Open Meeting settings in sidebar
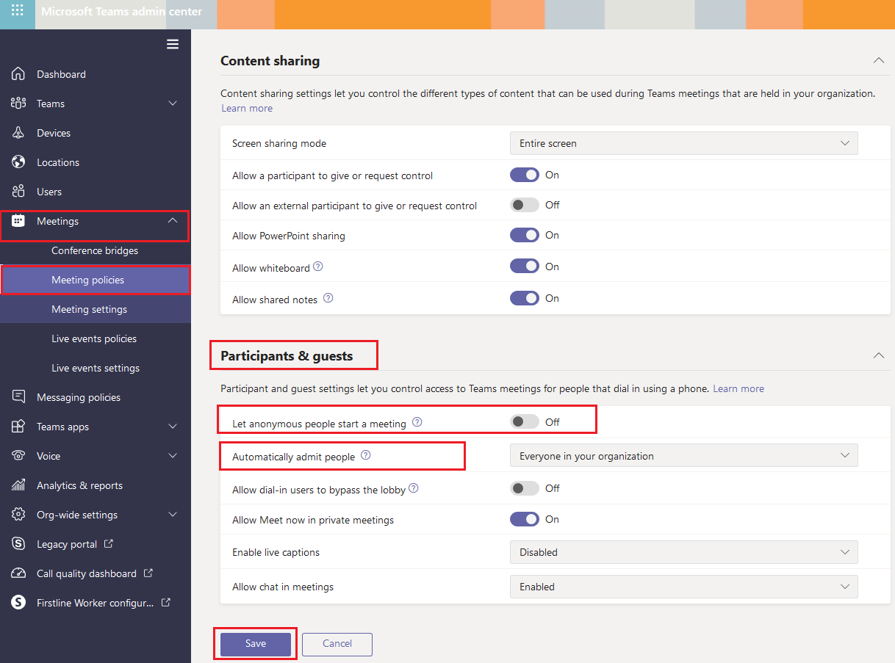The width and height of the screenshot is (895, 663). point(96,309)
